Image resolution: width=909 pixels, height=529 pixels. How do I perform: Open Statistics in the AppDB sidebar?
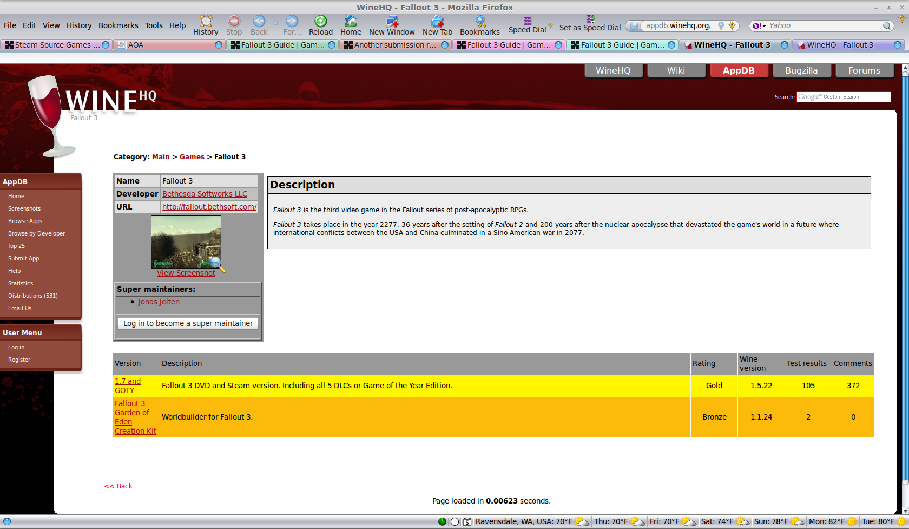pos(21,283)
